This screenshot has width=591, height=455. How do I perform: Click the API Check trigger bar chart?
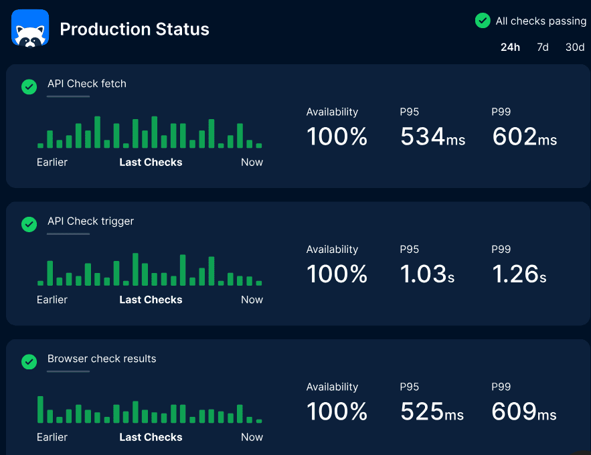click(150, 269)
